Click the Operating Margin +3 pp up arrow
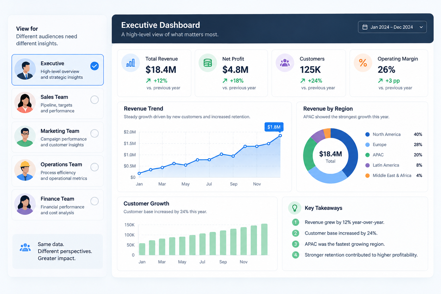 pos(380,81)
